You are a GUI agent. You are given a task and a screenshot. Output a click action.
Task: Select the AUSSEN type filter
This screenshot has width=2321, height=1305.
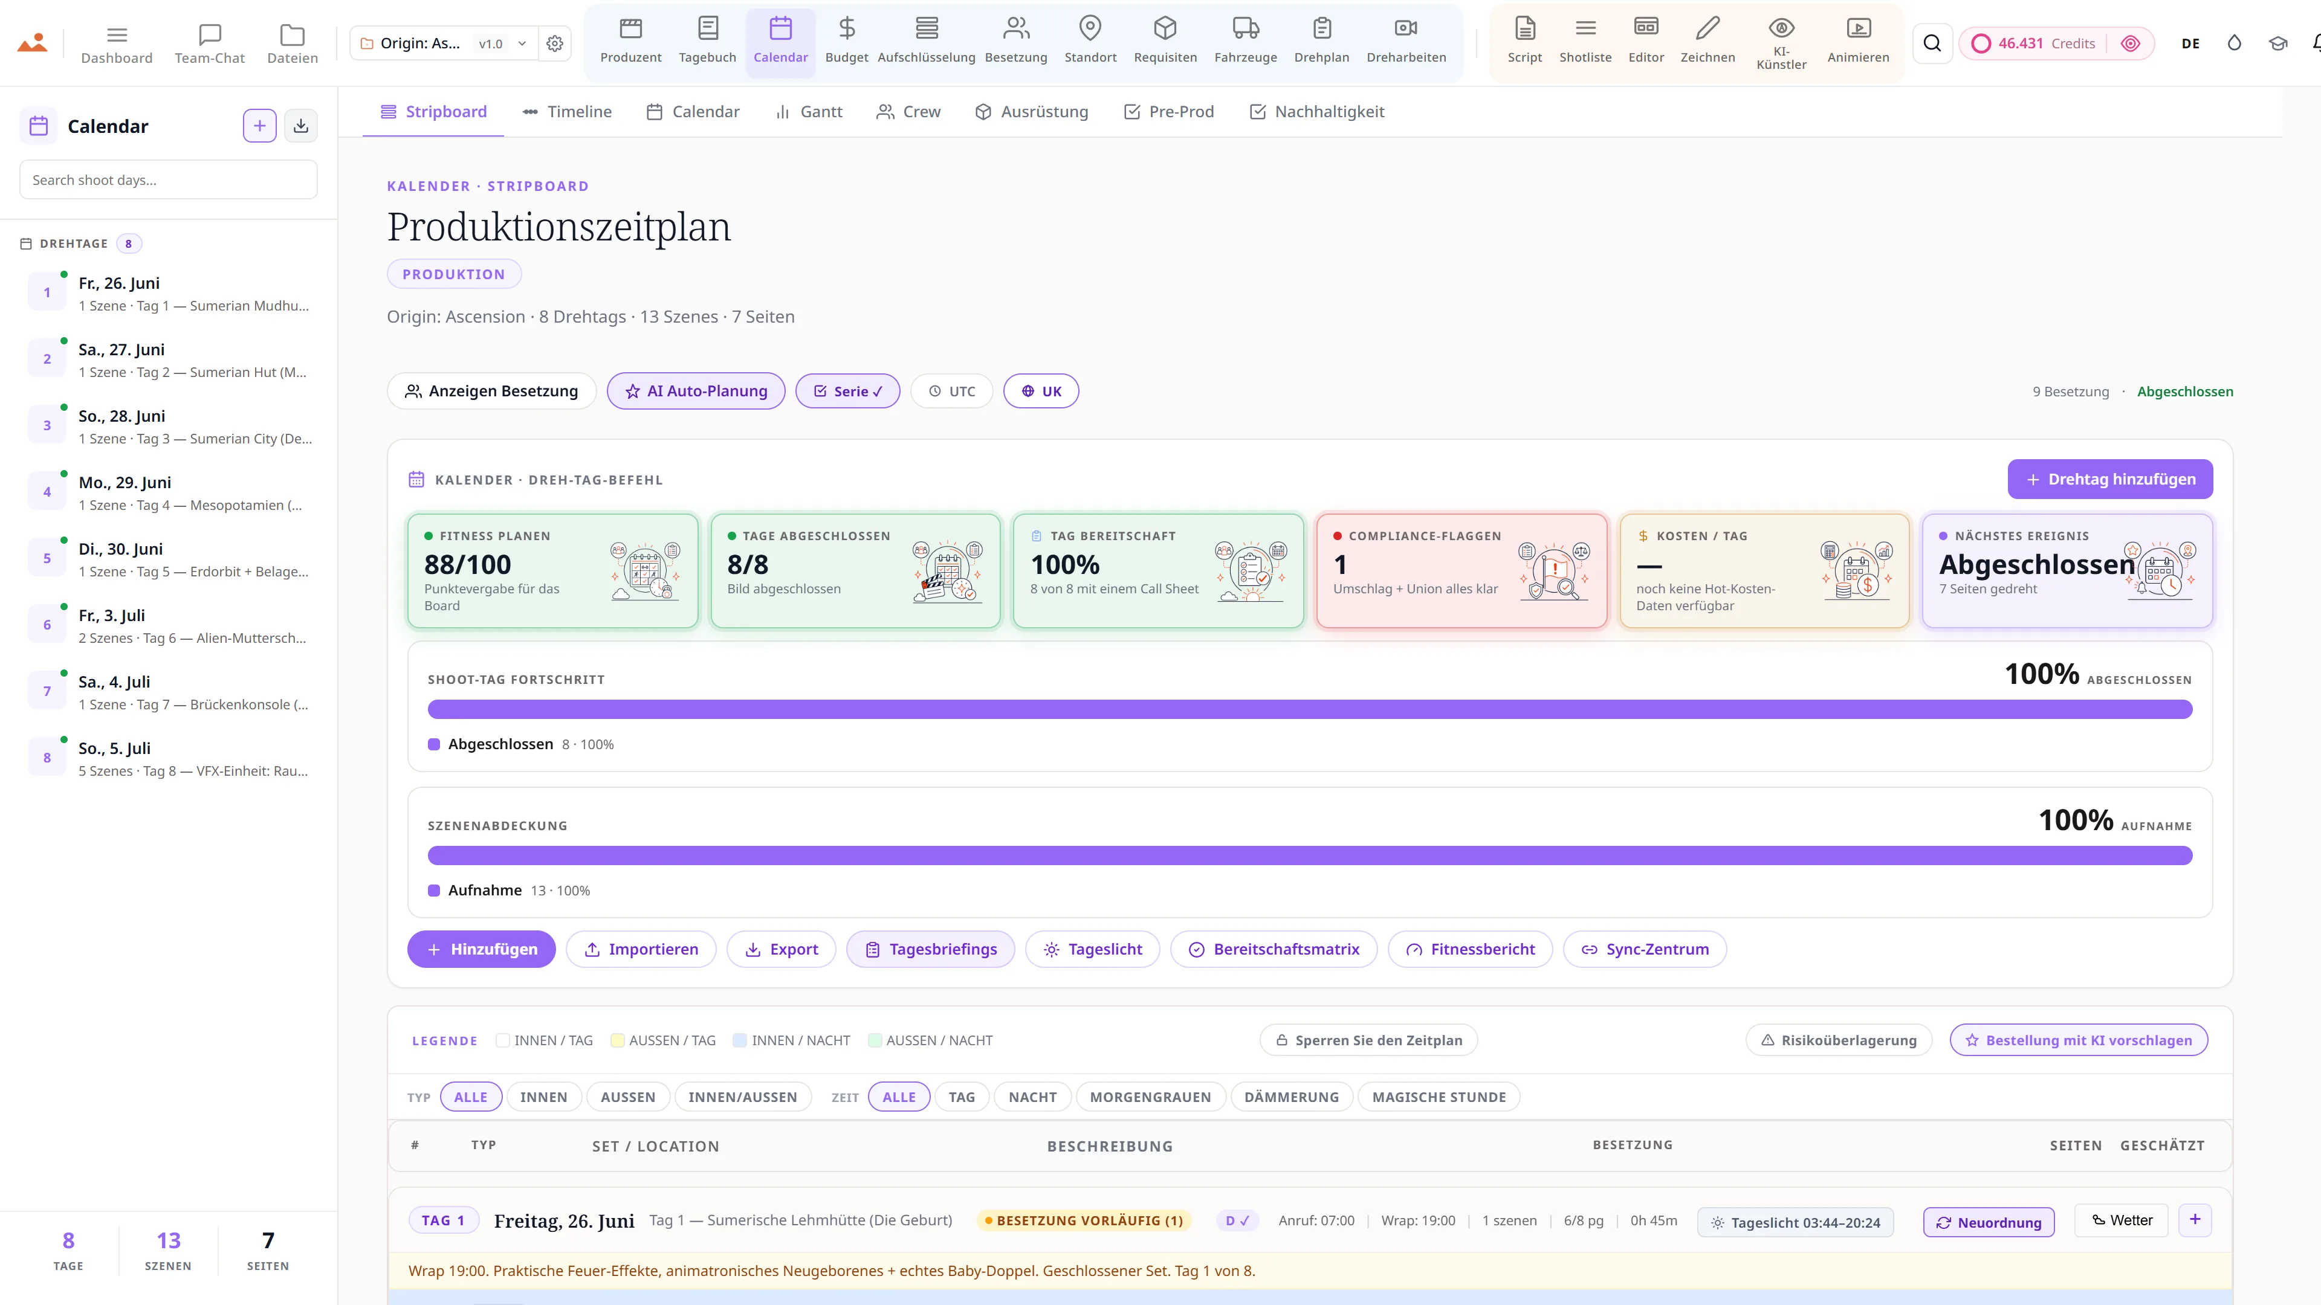628,1097
